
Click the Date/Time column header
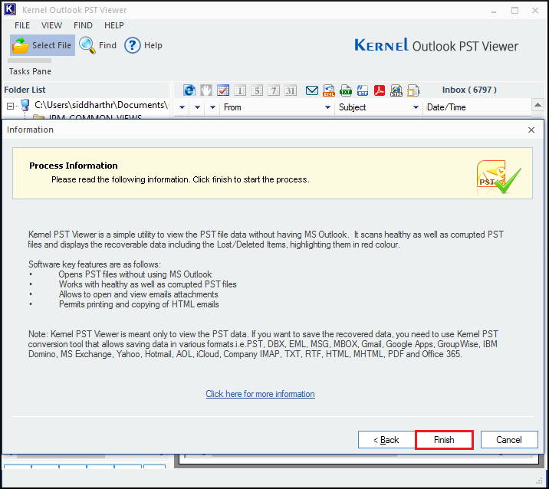coord(446,107)
